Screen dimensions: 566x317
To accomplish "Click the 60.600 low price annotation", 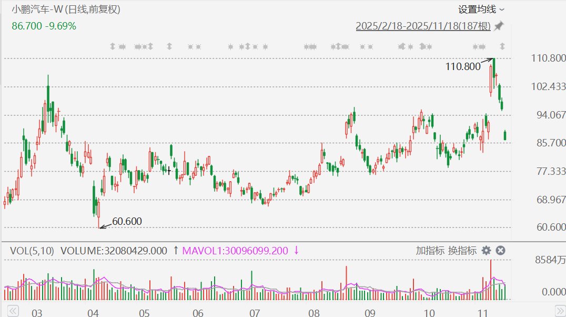I will tap(127, 222).
